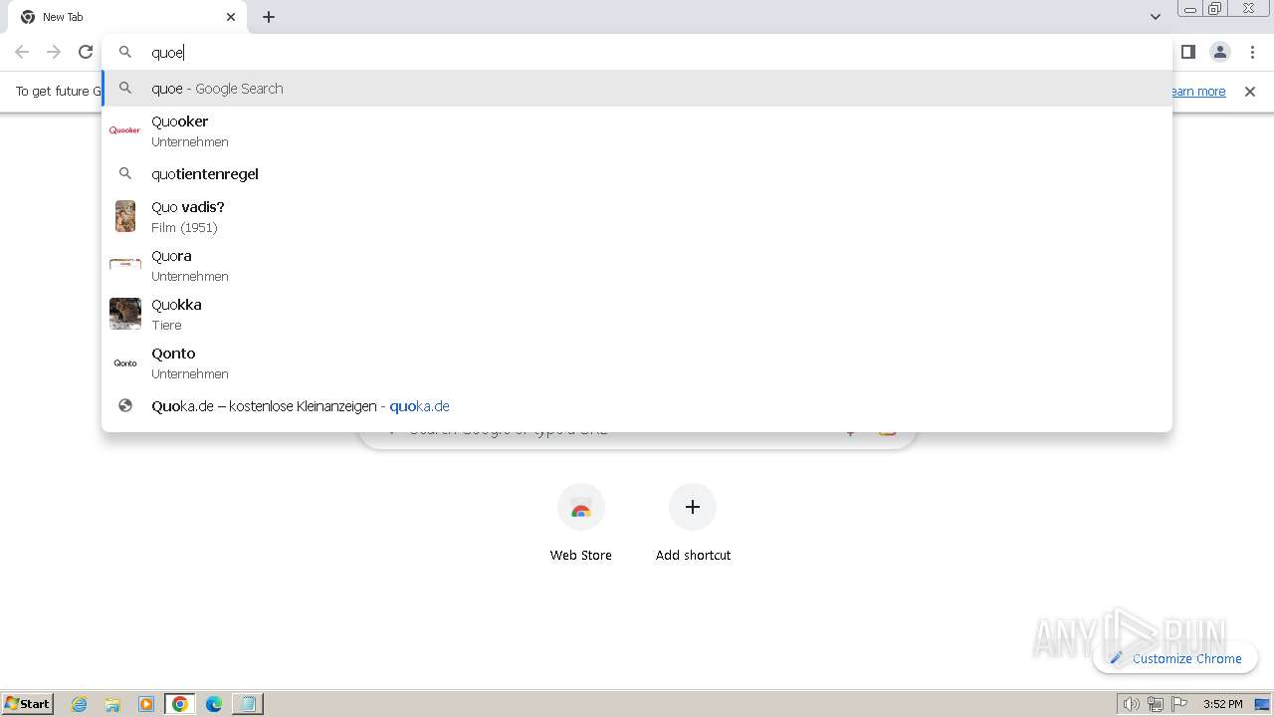
Task: Open Windows Media Player taskbar icon
Action: [146, 704]
